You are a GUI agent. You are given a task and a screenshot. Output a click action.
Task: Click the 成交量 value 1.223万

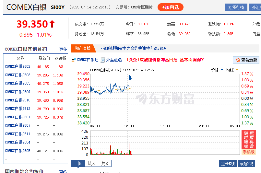click(x=97, y=24)
